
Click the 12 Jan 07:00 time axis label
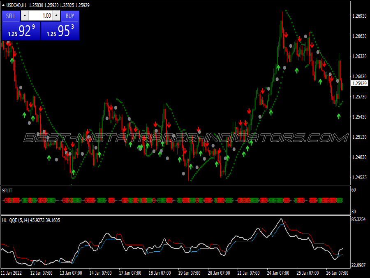41,273
